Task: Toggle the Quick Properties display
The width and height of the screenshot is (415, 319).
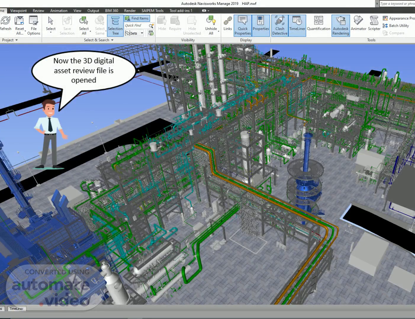Action: [x=243, y=25]
